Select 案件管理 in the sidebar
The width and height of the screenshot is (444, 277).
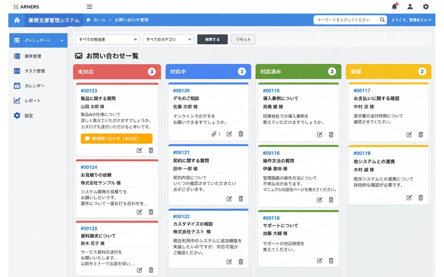point(33,56)
